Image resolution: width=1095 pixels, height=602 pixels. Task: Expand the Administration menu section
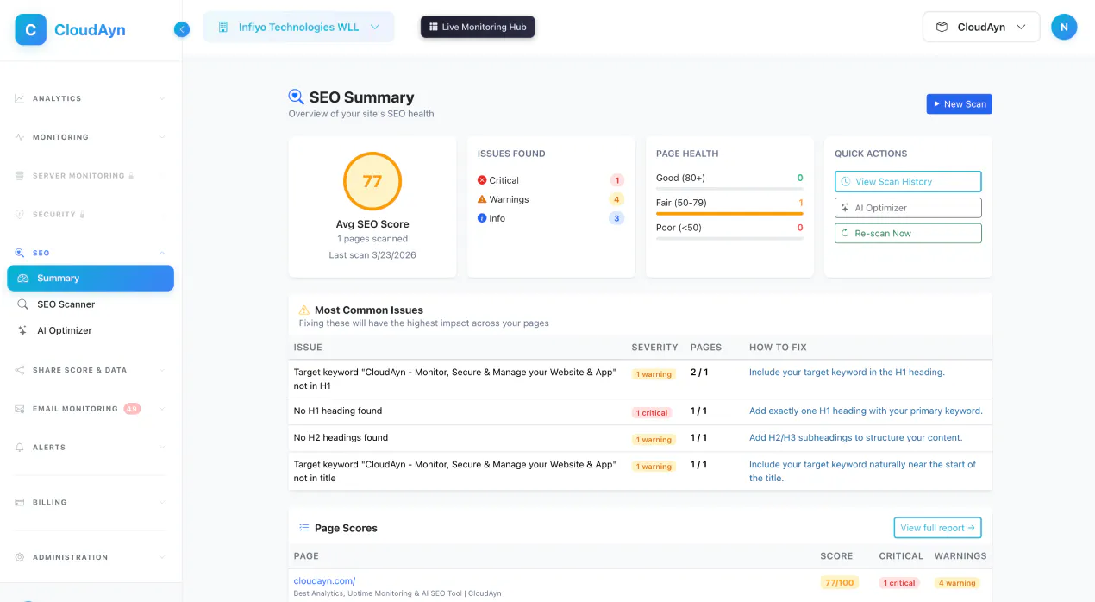(162, 557)
